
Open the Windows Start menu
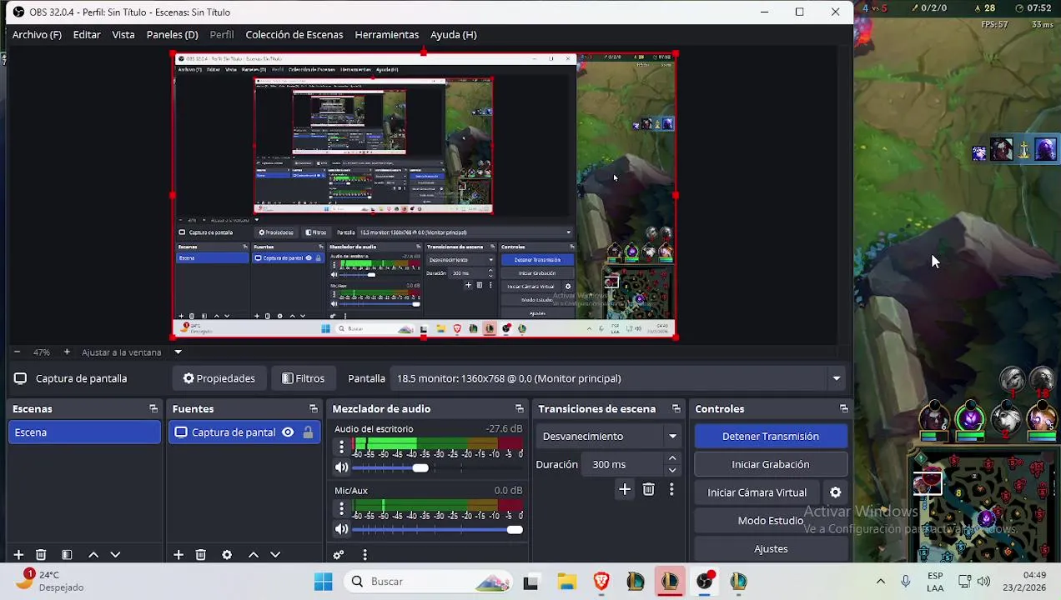(324, 582)
